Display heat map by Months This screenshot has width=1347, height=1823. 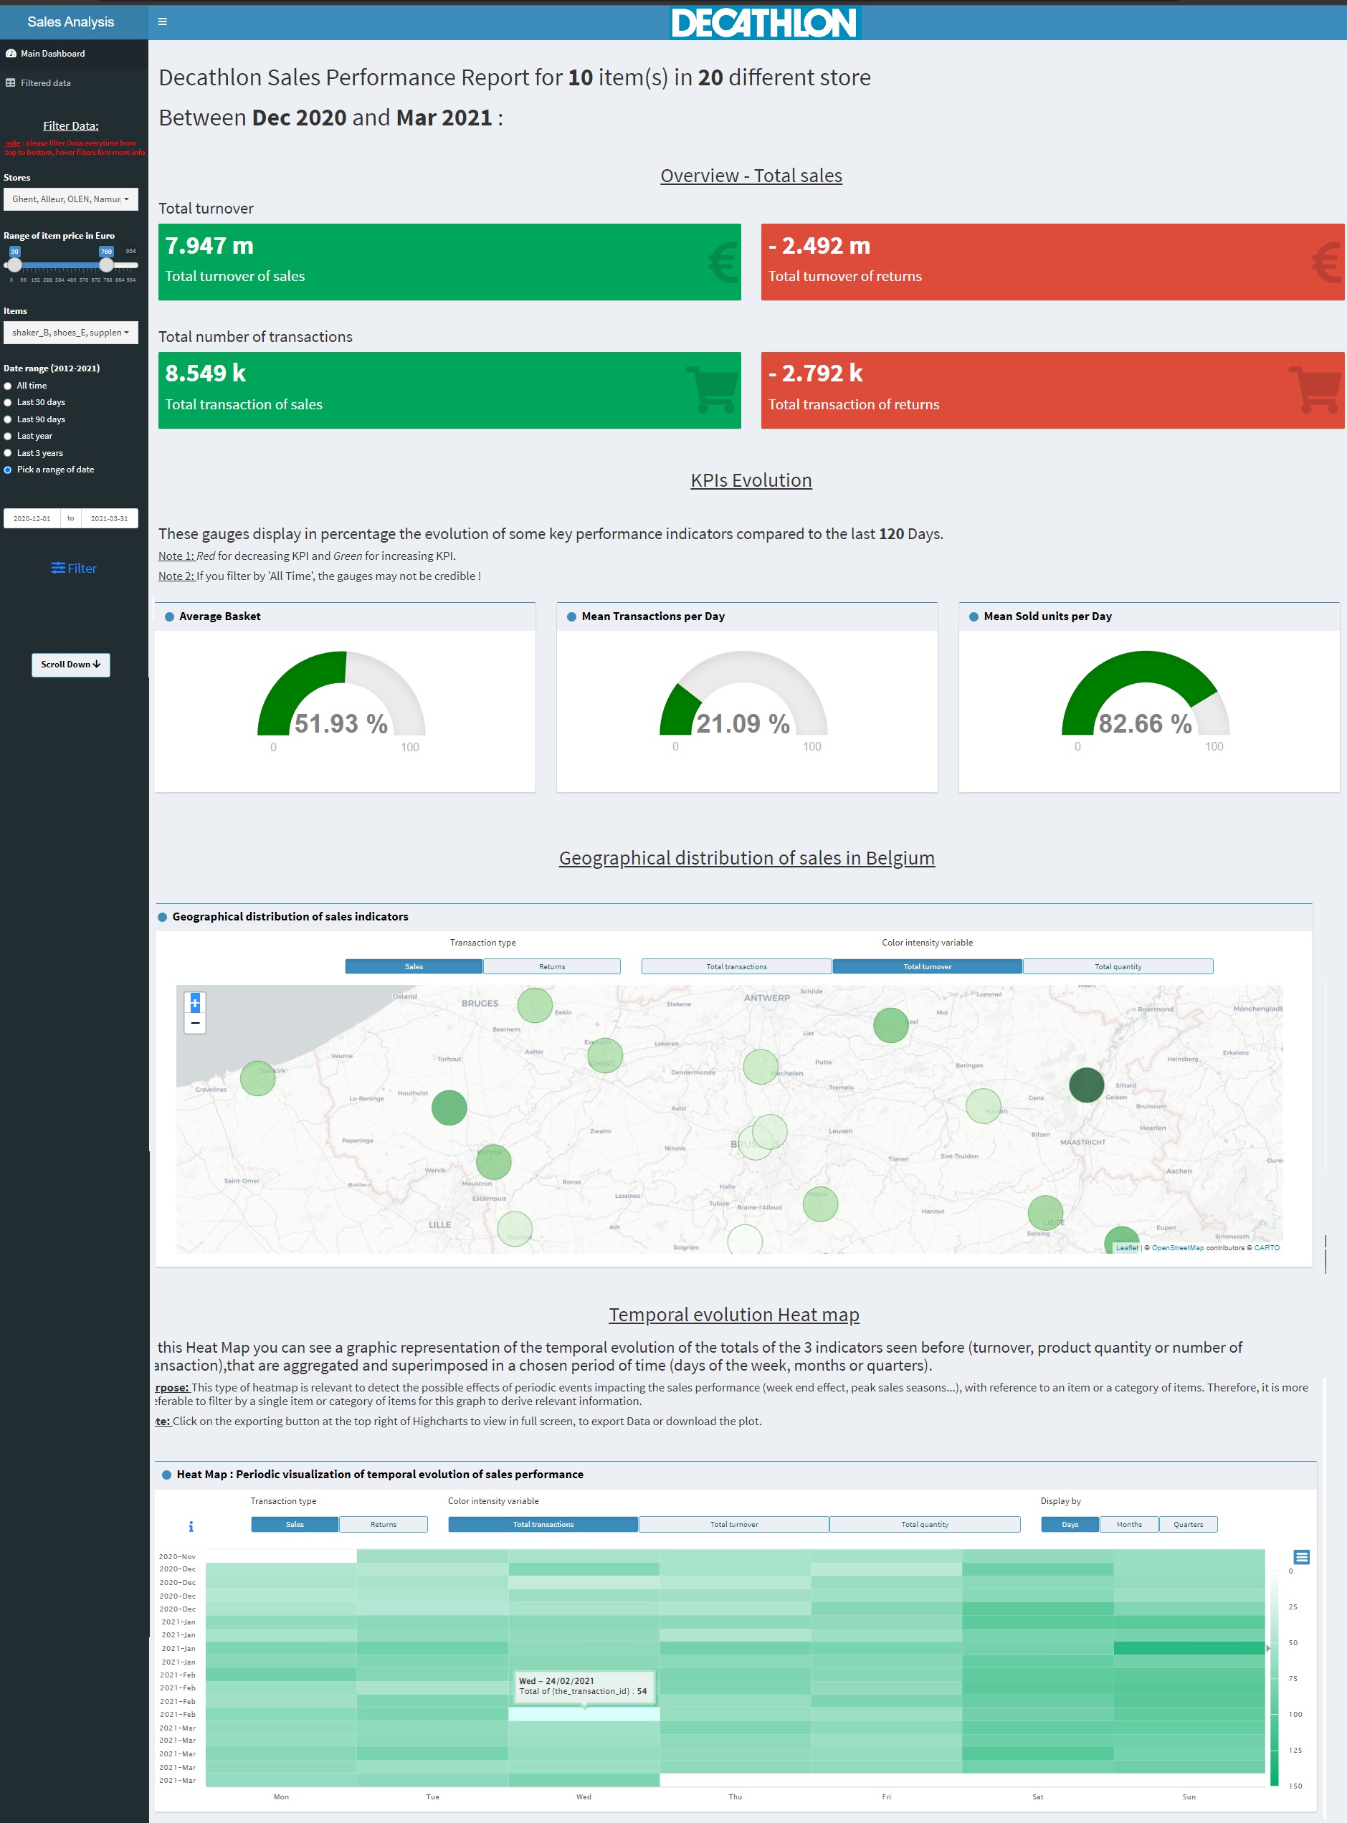click(x=1129, y=1525)
